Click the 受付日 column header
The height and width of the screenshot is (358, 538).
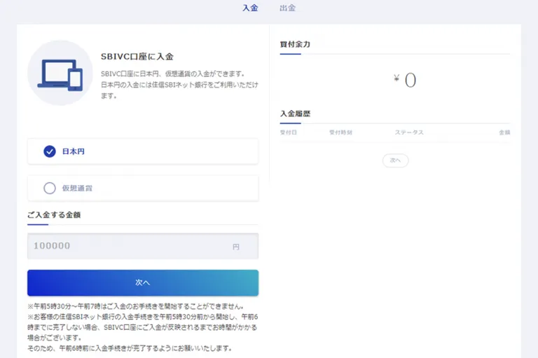pyautogui.click(x=288, y=132)
